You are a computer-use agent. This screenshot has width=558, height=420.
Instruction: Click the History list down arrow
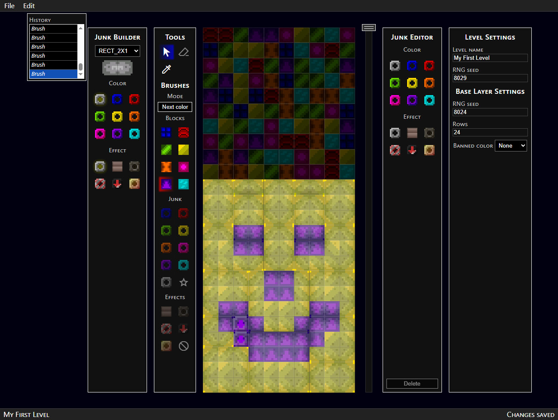(x=80, y=74)
